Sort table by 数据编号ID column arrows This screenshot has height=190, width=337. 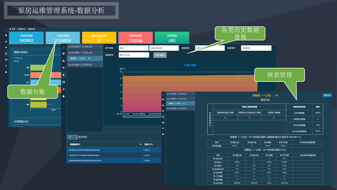pyautogui.click(x=140, y=145)
